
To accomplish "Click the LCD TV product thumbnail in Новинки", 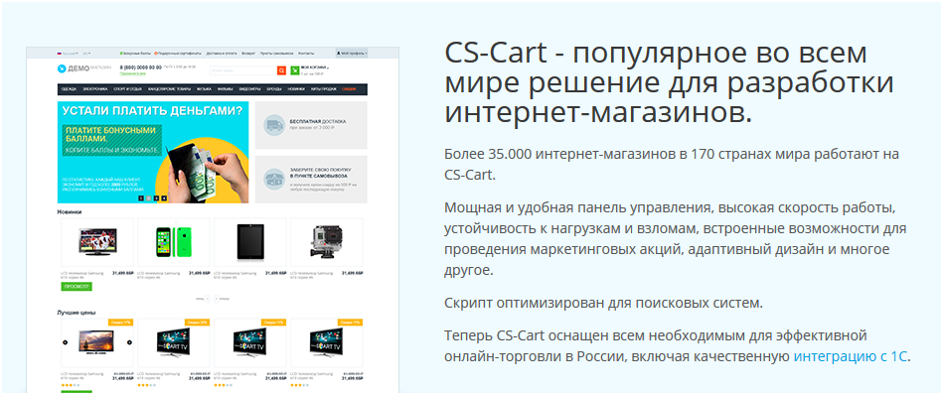I will (x=97, y=242).
